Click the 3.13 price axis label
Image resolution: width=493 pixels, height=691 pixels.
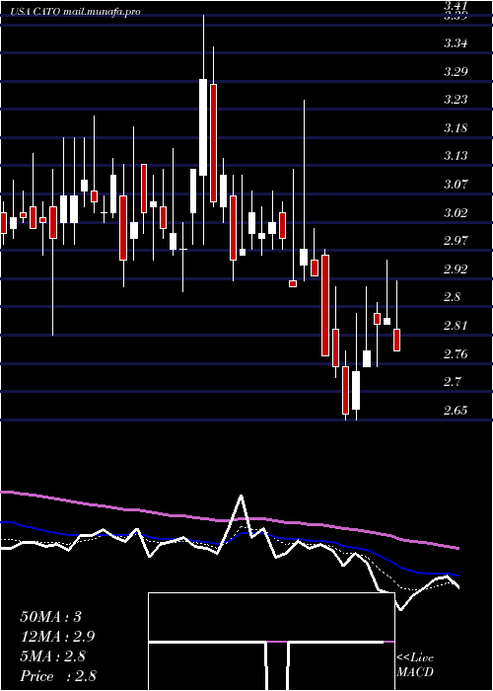click(456, 156)
